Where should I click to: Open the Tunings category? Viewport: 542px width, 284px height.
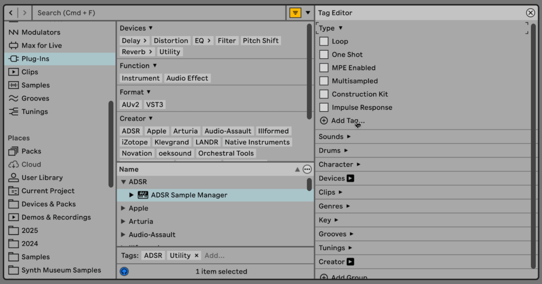[x=60, y=111]
